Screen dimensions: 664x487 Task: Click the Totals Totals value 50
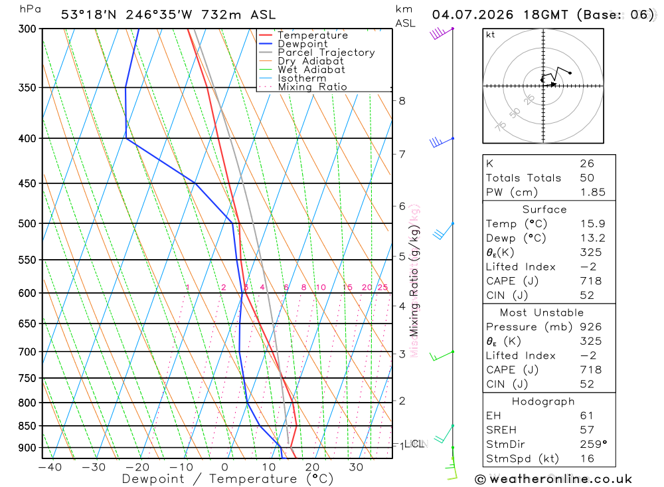pos(587,178)
